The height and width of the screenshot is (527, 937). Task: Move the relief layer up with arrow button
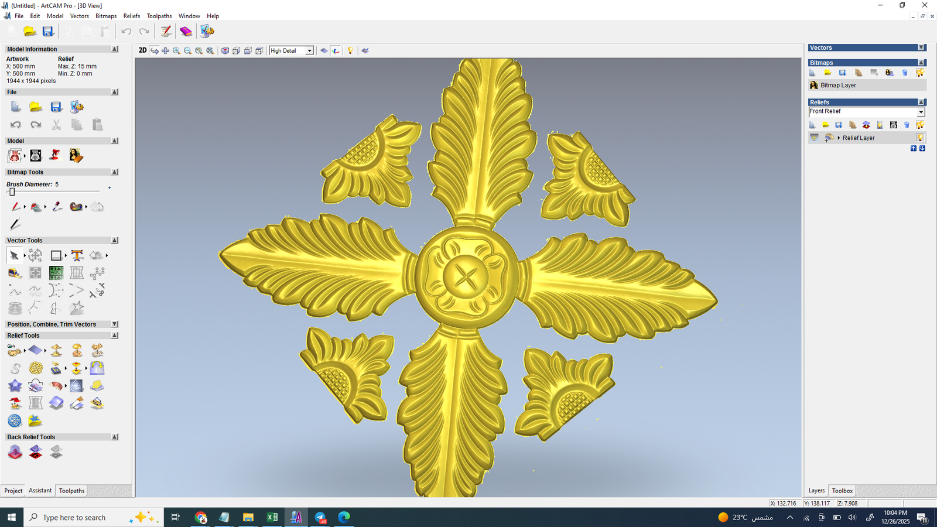913,149
